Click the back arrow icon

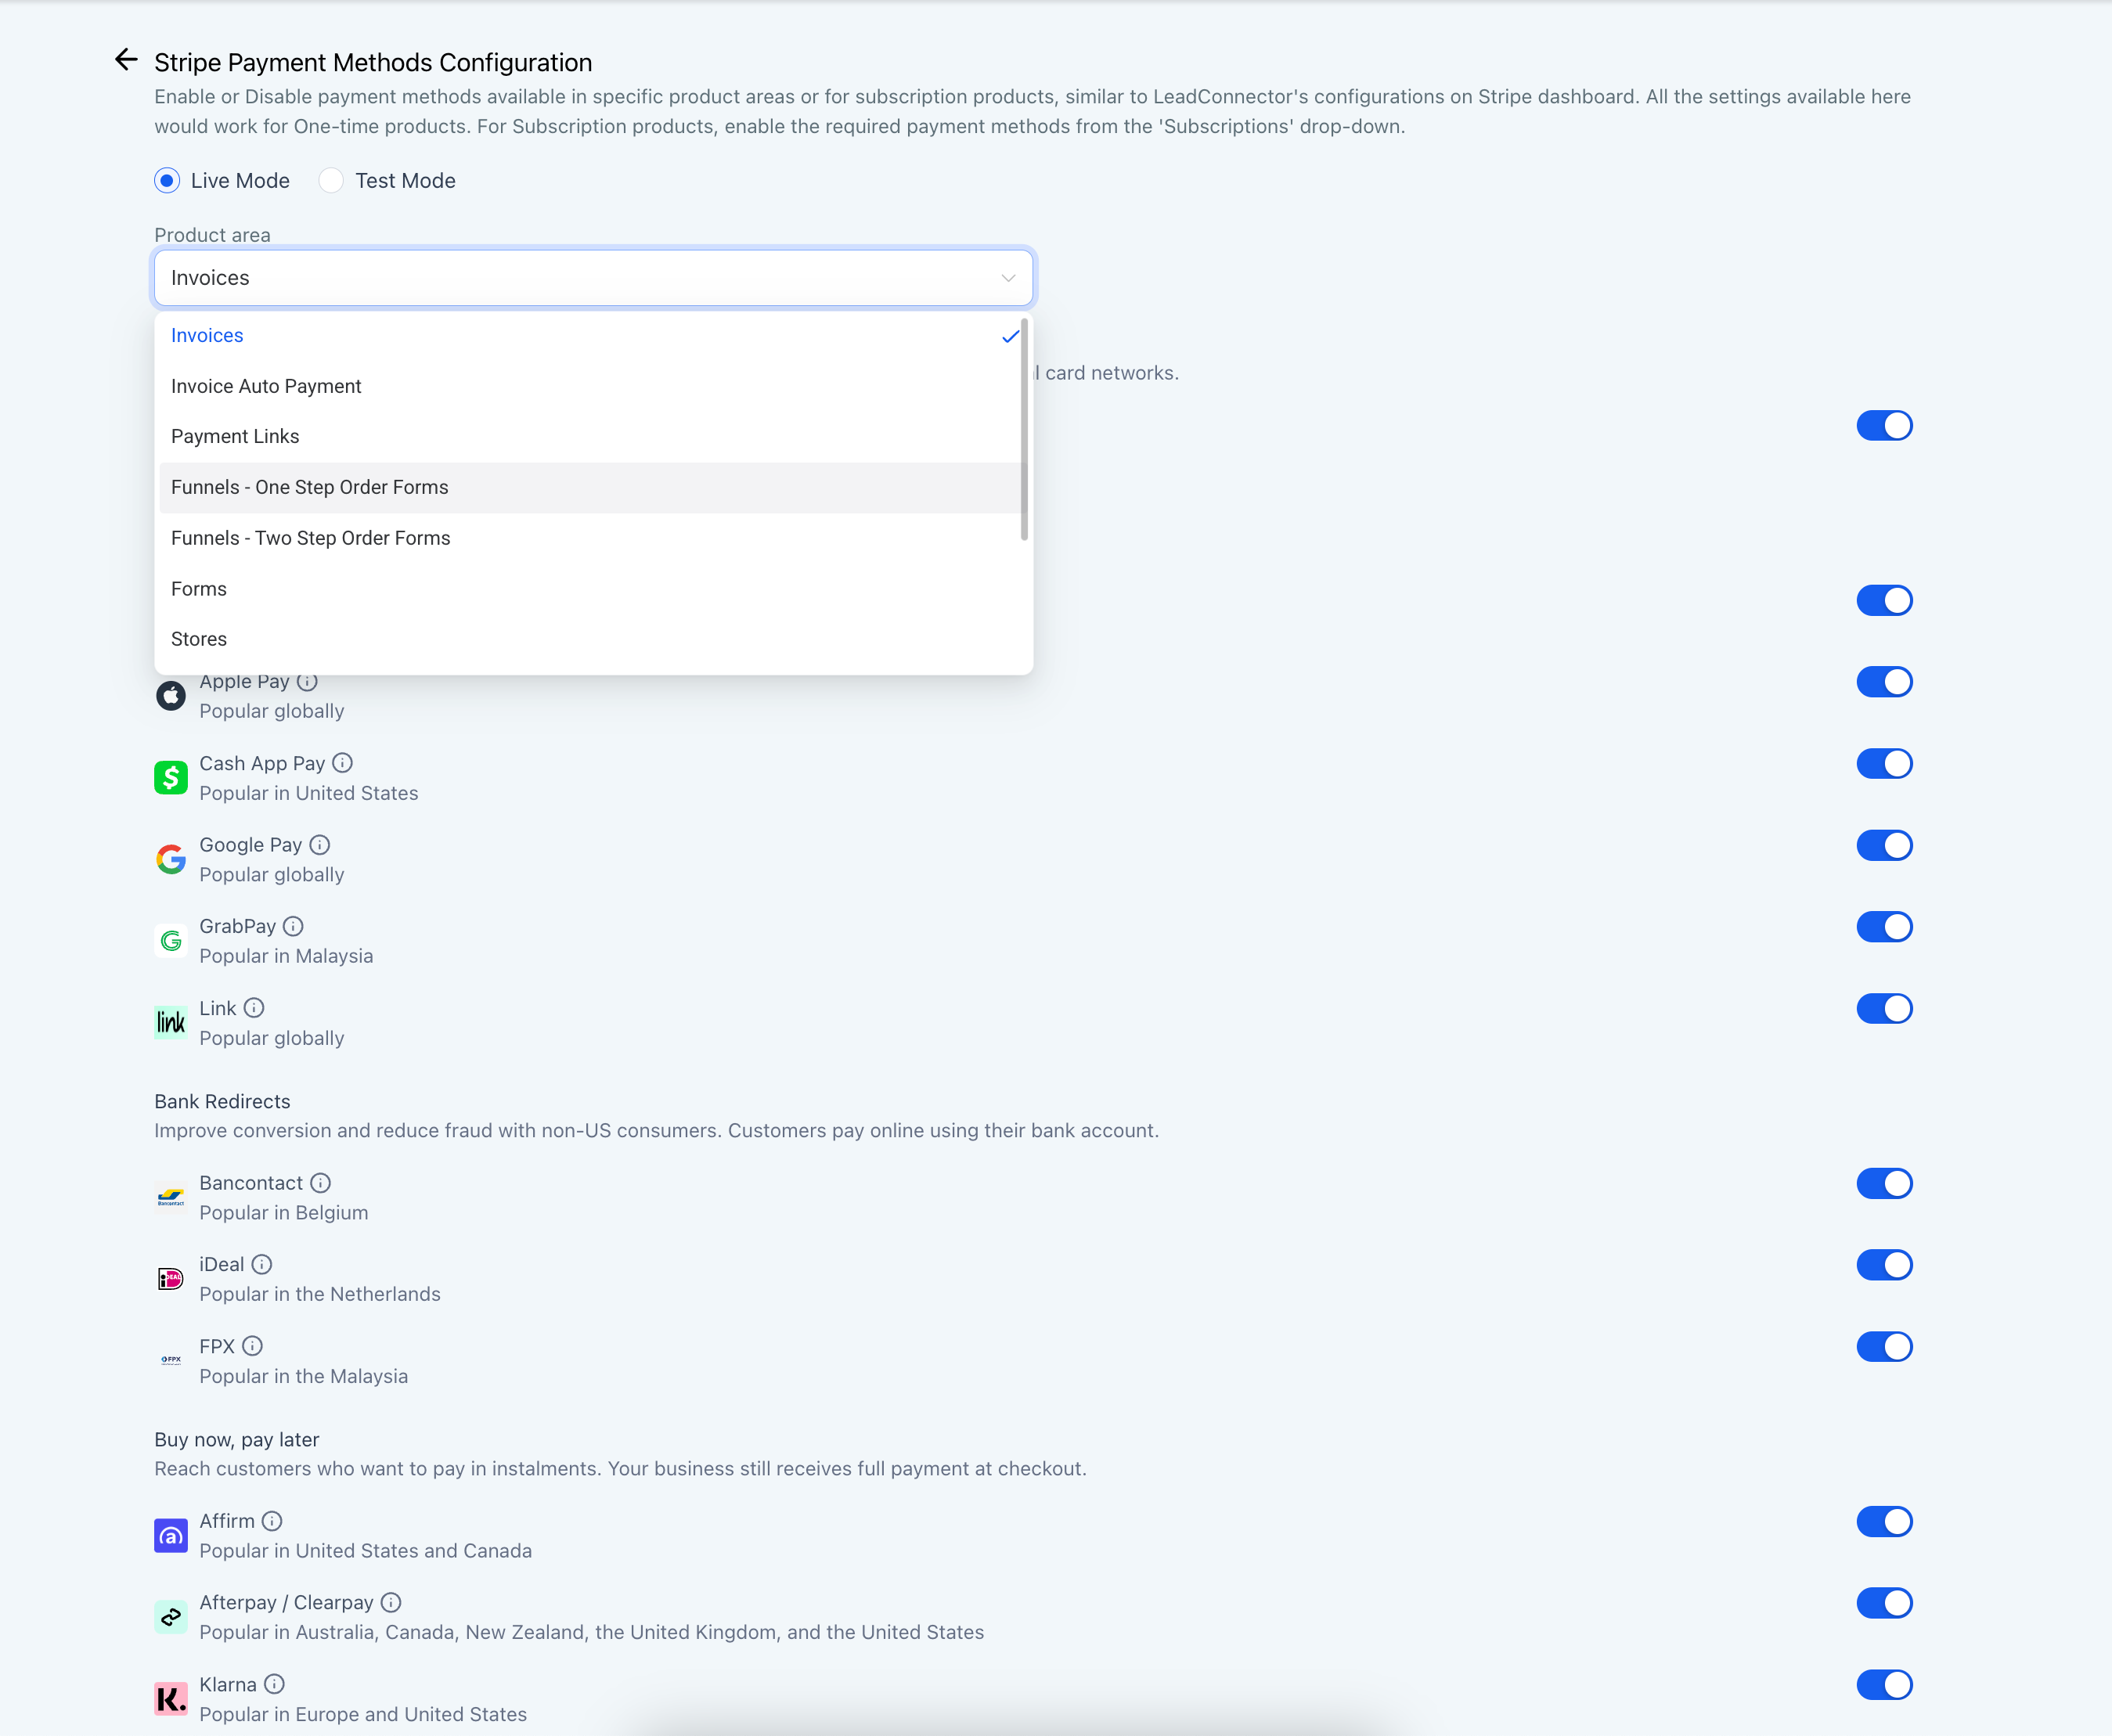pyautogui.click(x=126, y=60)
